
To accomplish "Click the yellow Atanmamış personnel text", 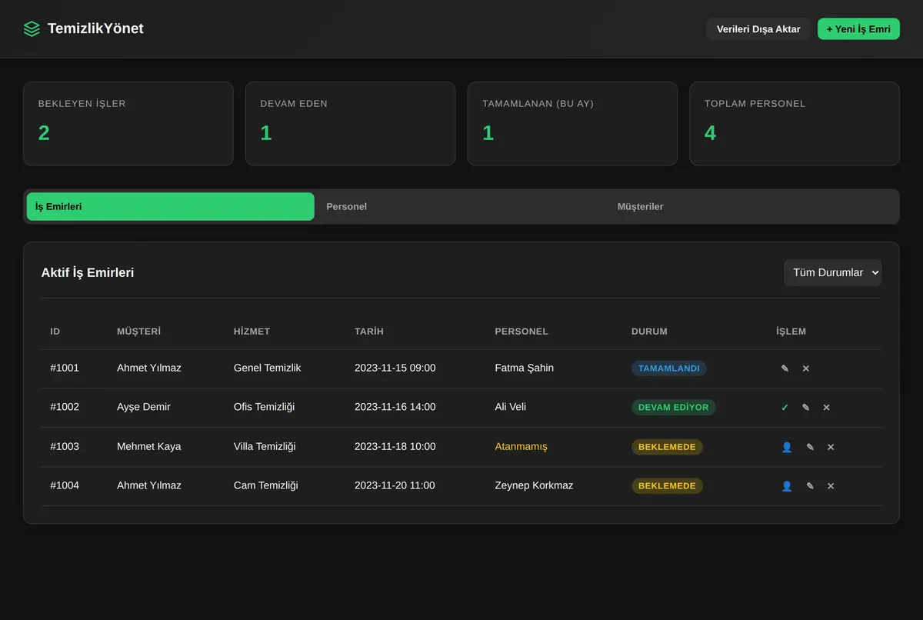I will click(x=521, y=446).
